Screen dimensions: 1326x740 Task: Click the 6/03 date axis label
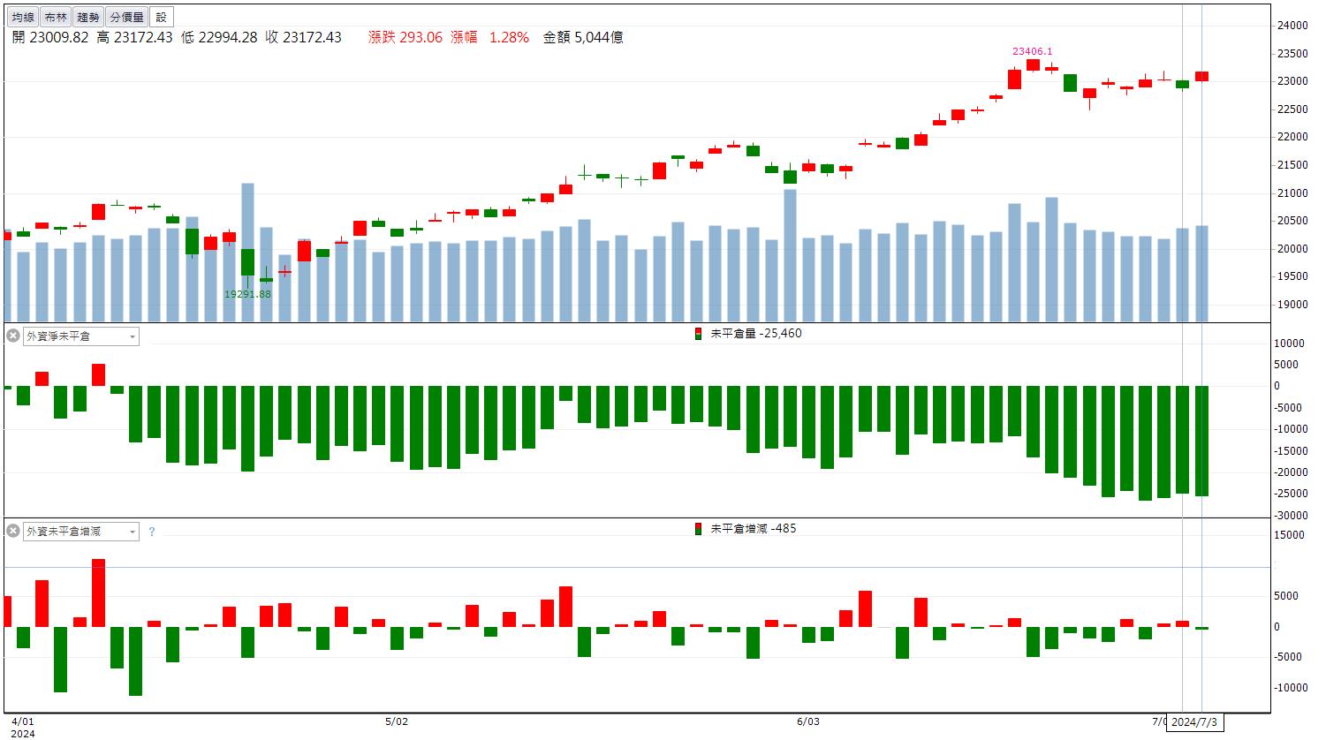(x=807, y=721)
